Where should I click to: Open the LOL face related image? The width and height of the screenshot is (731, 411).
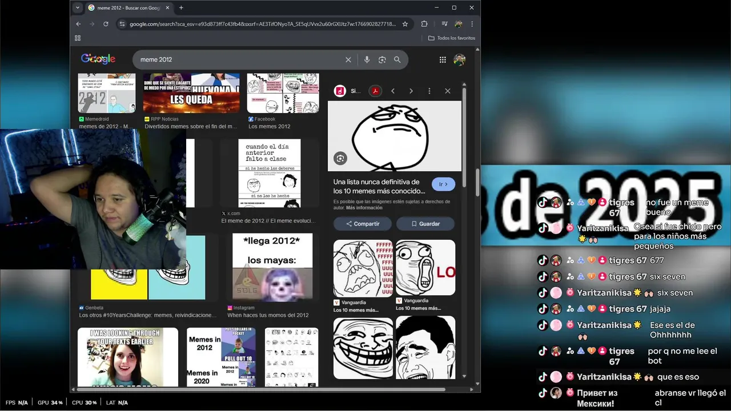425,267
